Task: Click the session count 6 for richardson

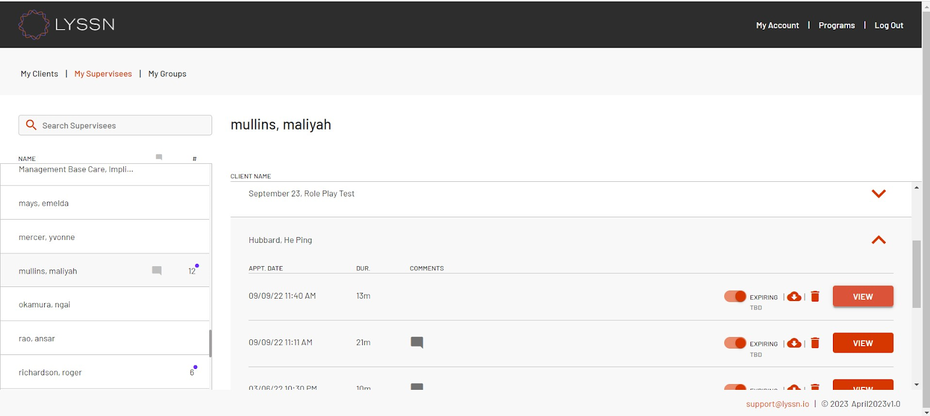Action: [192, 372]
